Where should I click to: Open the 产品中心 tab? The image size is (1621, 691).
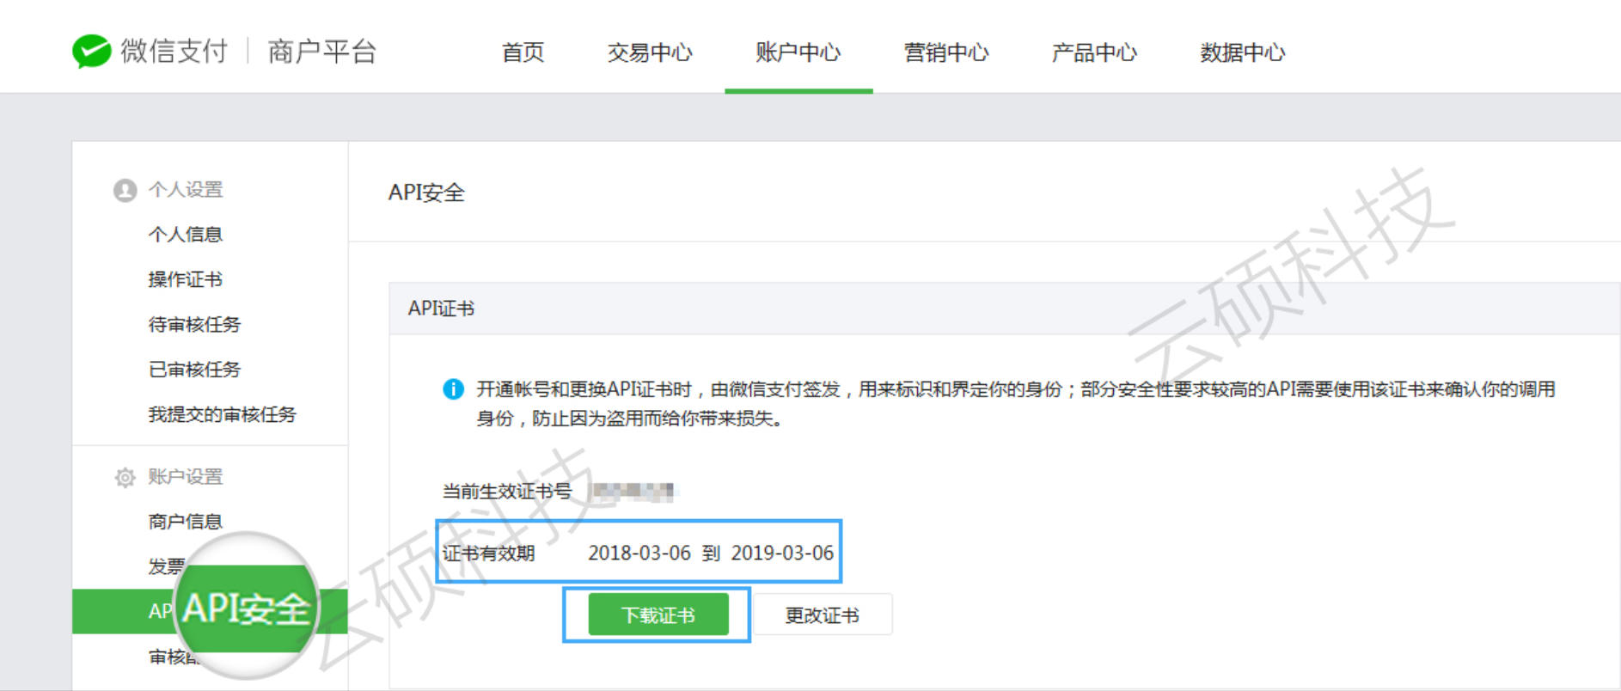1094,52
